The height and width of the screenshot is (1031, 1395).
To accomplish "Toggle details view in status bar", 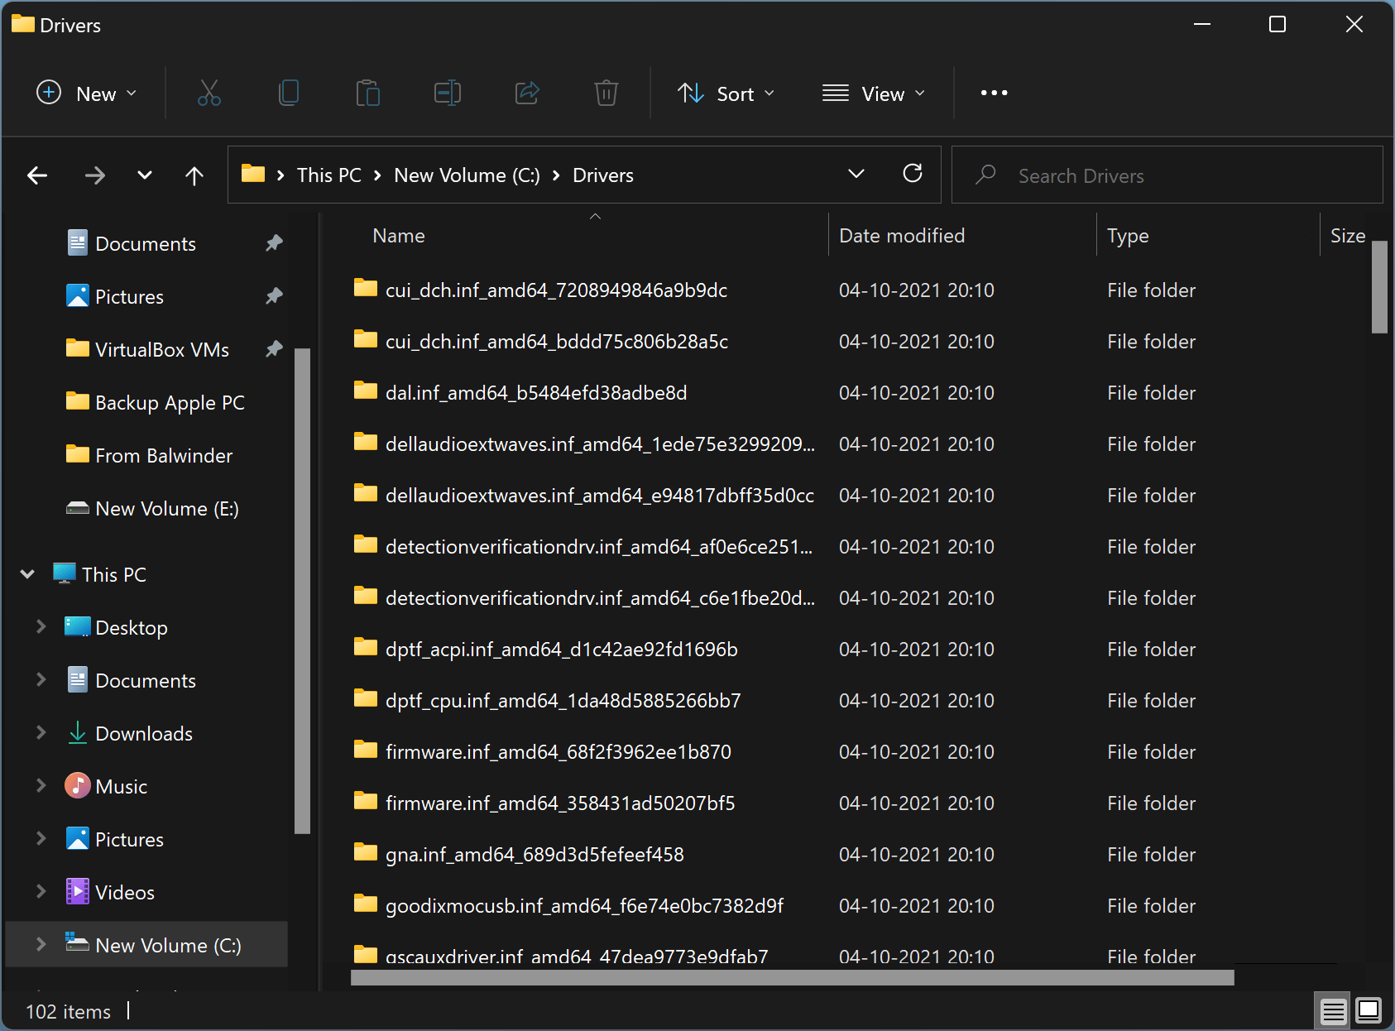I will [x=1332, y=1011].
